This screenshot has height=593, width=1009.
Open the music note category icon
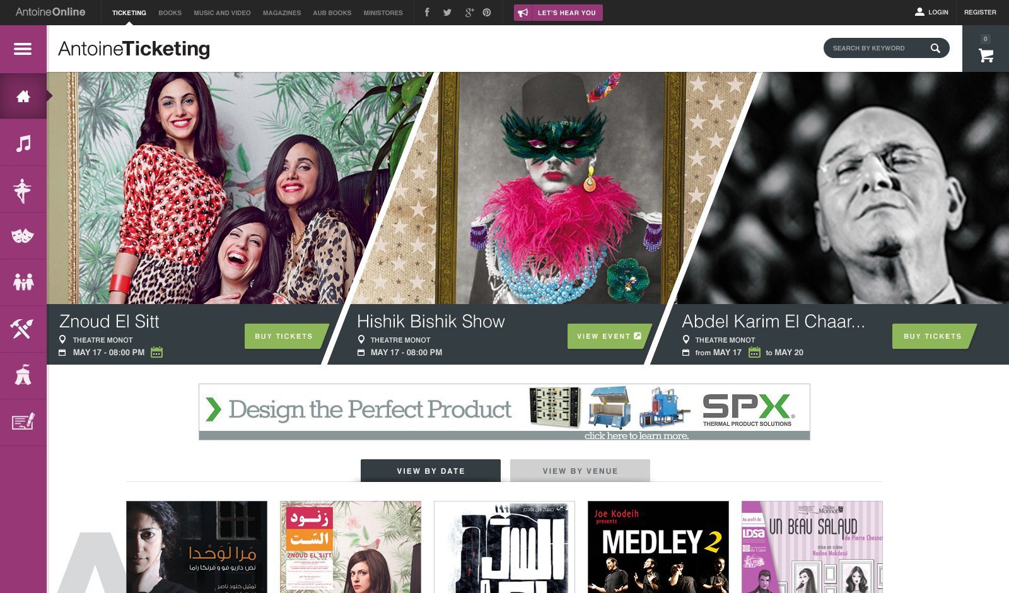23,143
